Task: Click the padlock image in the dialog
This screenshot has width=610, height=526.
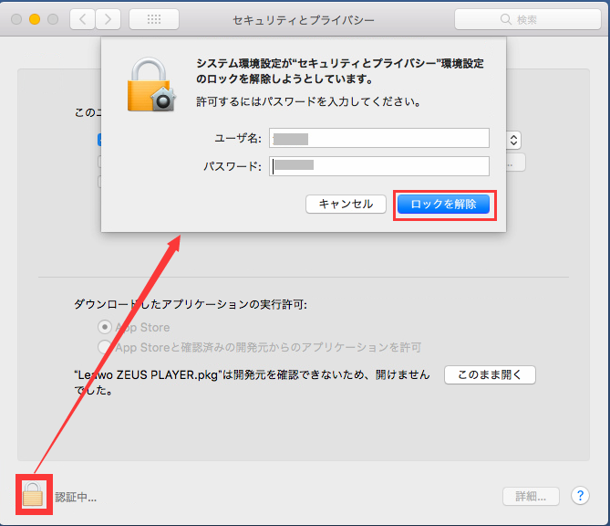Action: (x=151, y=85)
